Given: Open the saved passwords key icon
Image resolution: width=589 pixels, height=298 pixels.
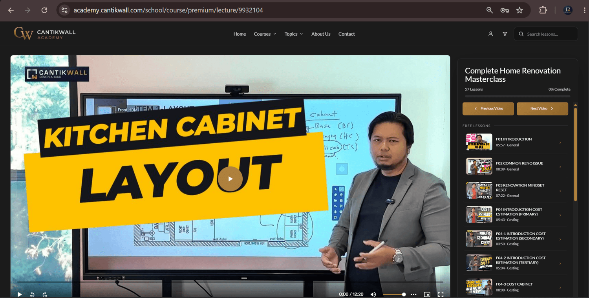Looking at the screenshot, I should [505, 10].
